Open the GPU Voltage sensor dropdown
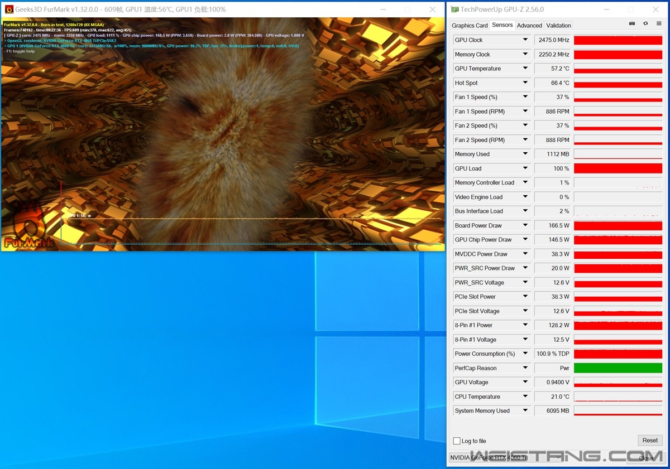670x469 pixels. click(x=525, y=382)
